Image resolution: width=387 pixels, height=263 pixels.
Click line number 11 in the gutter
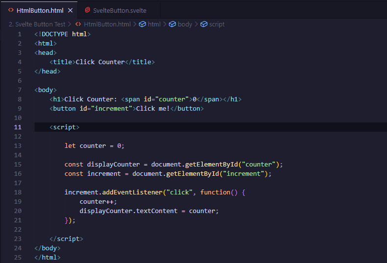pyautogui.click(x=18, y=127)
